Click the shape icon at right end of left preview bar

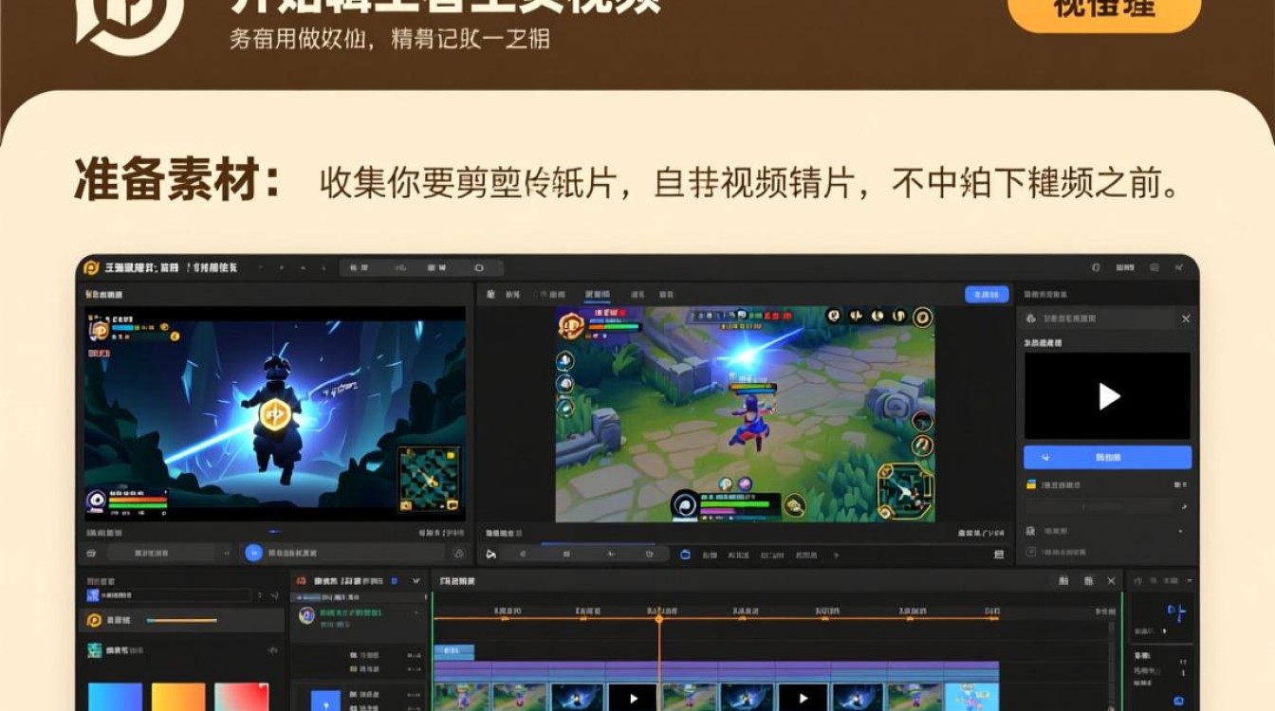click(x=458, y=553)
